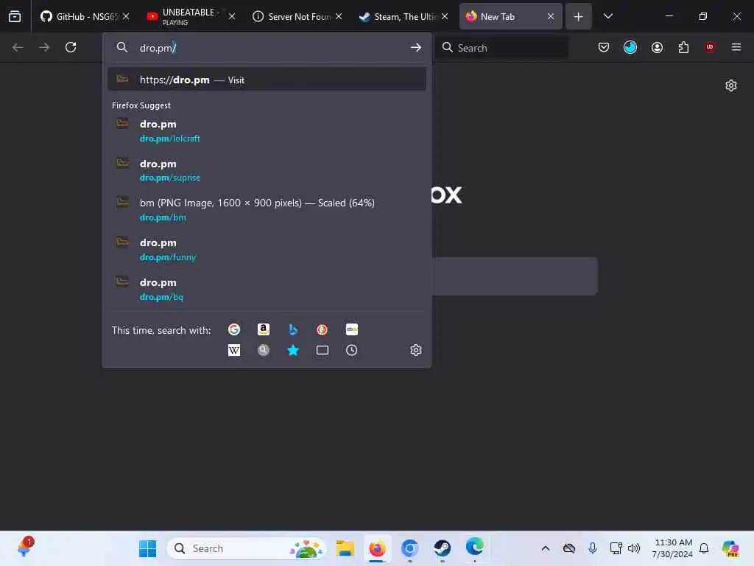The height and width of the screenshot is (566, 754).
Task: Search this time with DuckDuckGo
Action: (323, 329)
